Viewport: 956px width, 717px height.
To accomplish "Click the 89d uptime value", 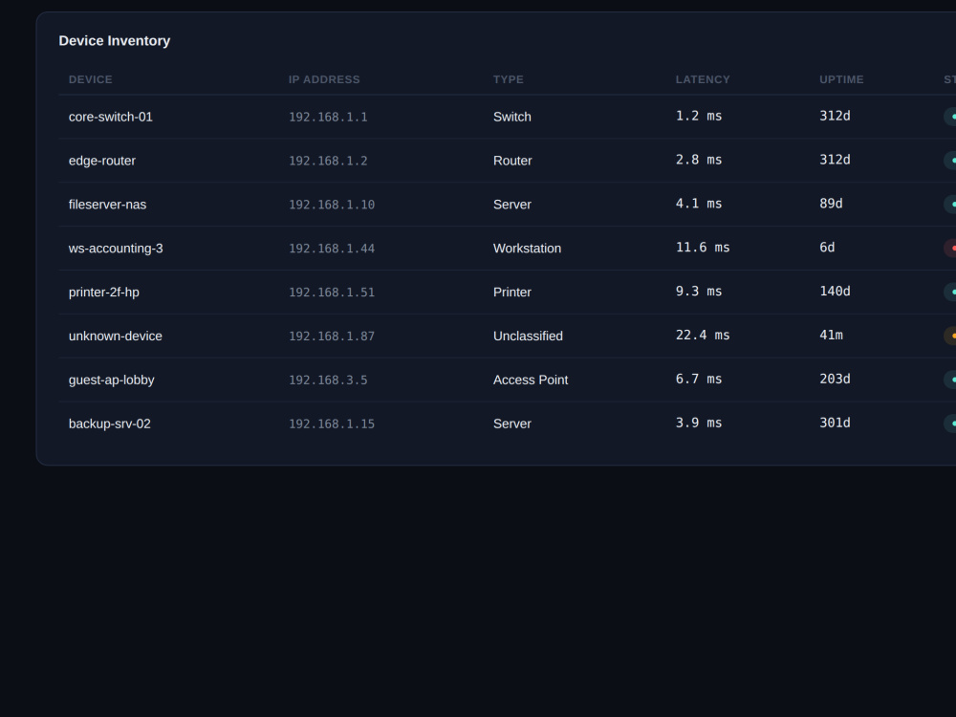I will click(831, 204).
